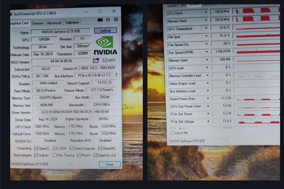Image resolution: width=284 pixels, height=189 pixels.
Task: Expand the GPU Load sensor dropdown
Action: (x=207, y=68)
